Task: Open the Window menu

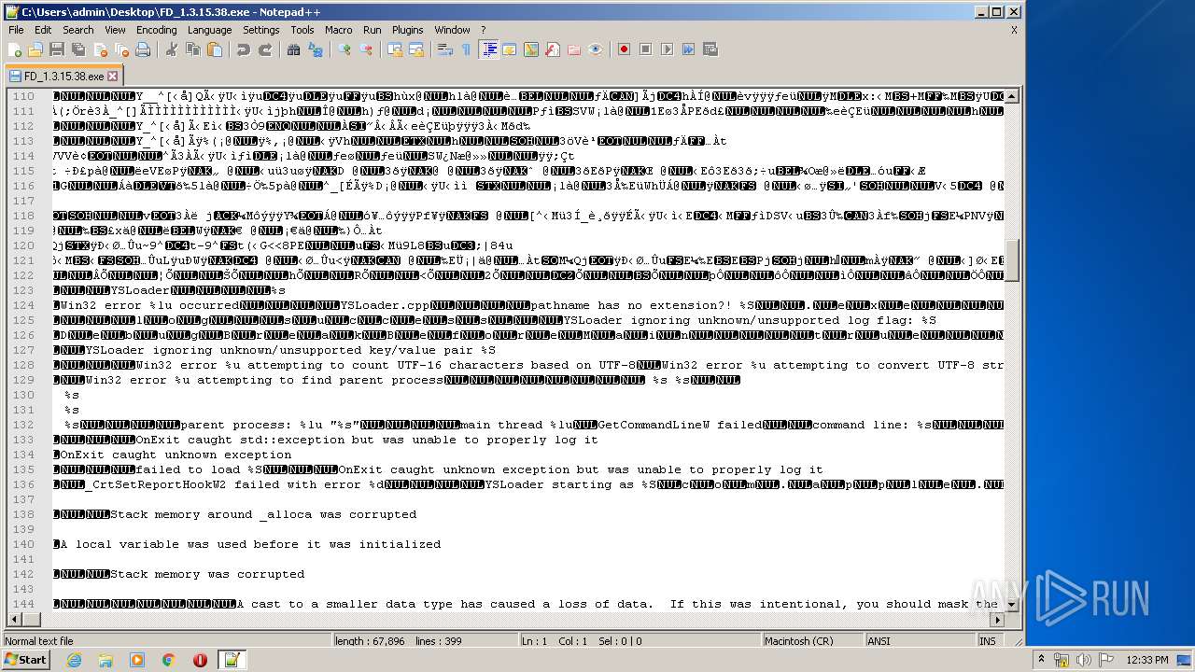Action: tap(452, 30)
